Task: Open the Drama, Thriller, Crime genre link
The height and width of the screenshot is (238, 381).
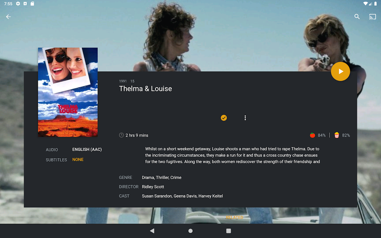Action: point(162,178)
